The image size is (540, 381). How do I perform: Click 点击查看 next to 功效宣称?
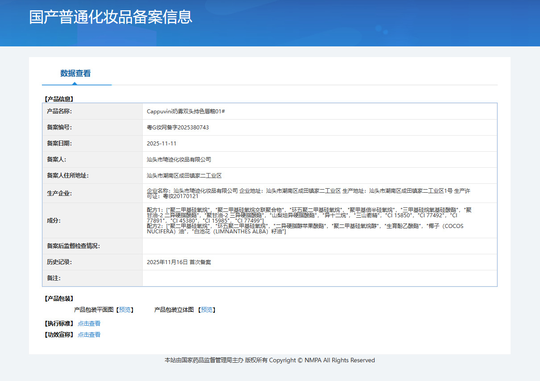pyautogui.click(x=89, y=335)
